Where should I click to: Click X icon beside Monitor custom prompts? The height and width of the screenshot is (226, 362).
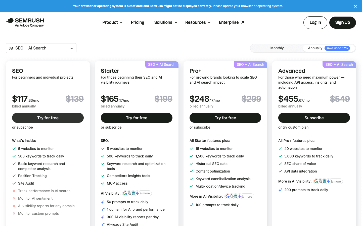(x=14, y=213)
